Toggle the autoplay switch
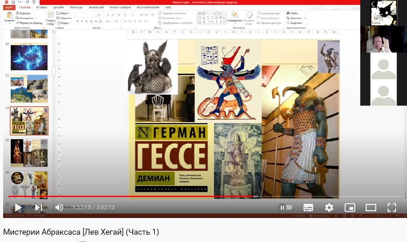The width and height of the screenshot is (407, 242). tap(285, 208)
